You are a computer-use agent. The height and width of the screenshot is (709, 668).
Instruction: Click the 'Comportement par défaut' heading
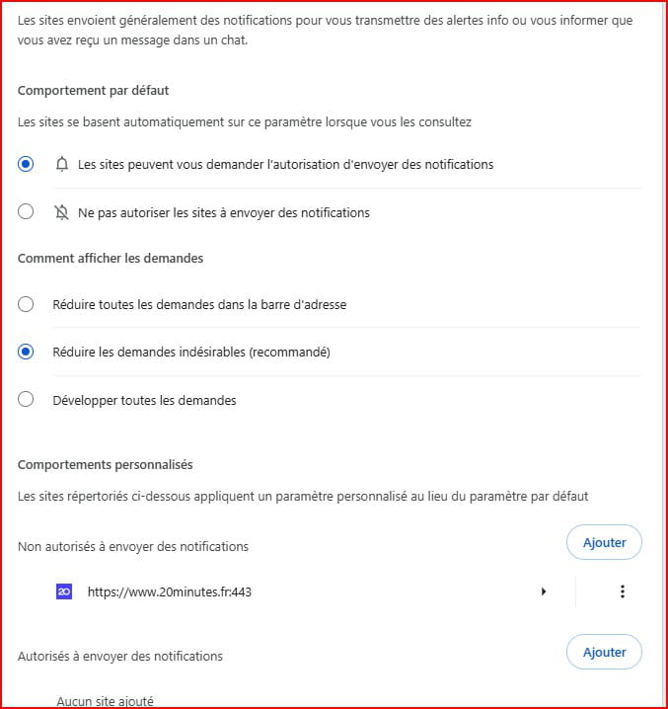[x=93, y=90]
